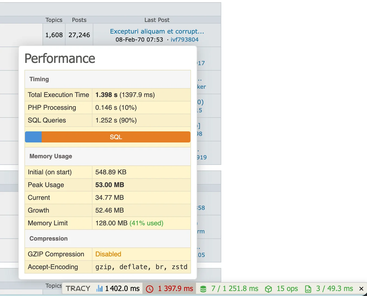The height and width of the screenshot is (296, 367).
Task: Click the Disabled GZIP status
Action: [x=108, y=254]
